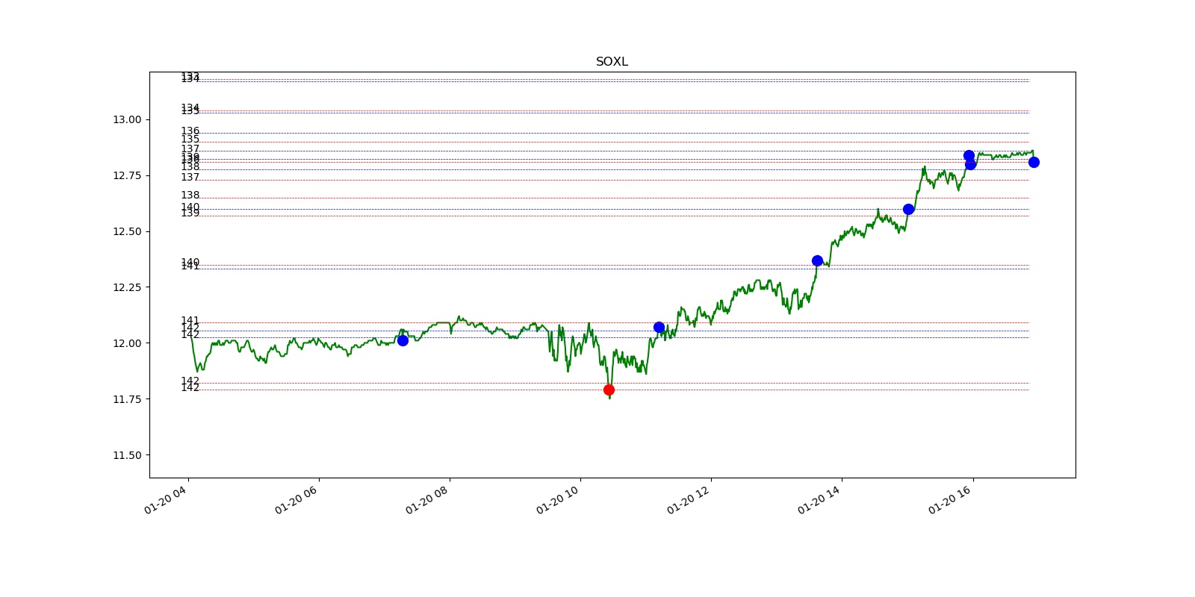Click the 01-20 12 x-axis label
The height and width of the screenshot is (597, 1195).
(688, 500)
